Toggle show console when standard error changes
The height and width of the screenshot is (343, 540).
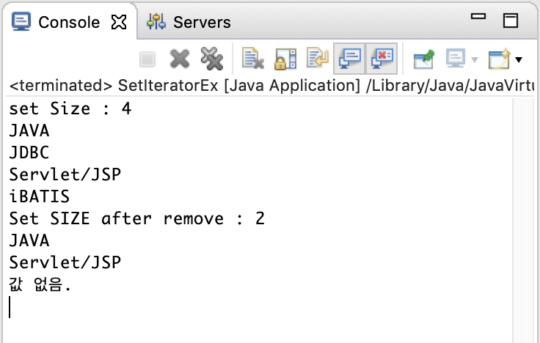pyautogui.click(x=382, y=59)
